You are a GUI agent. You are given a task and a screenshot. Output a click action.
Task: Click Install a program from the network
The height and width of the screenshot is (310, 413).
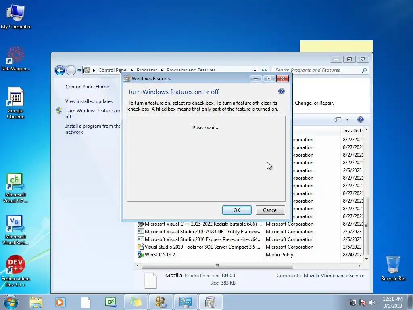coord(92,129)
